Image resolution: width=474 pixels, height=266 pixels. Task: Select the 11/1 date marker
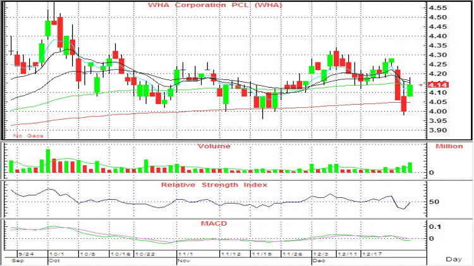(185, 254)
